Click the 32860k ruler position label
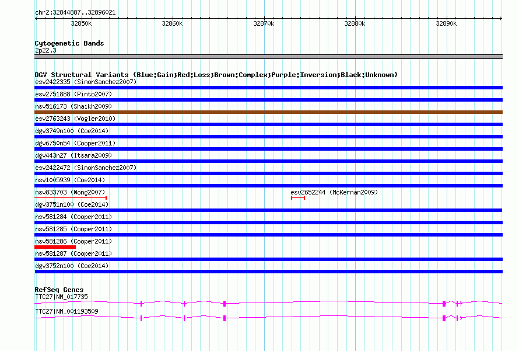Viewport: 519px width, 351px height. [172, 23]
